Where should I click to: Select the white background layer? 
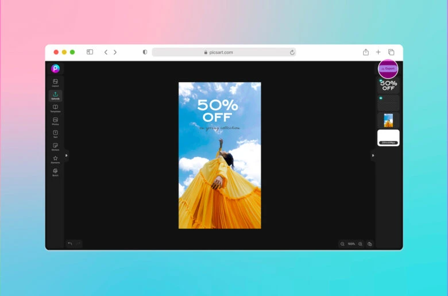(388, 137)
